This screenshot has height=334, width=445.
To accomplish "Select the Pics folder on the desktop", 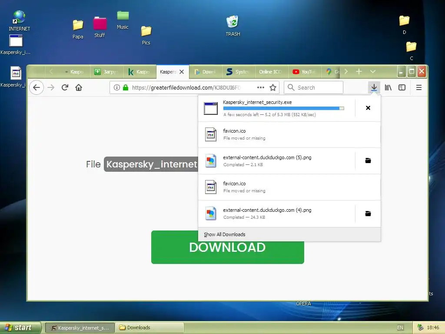I will click(146, 35).
